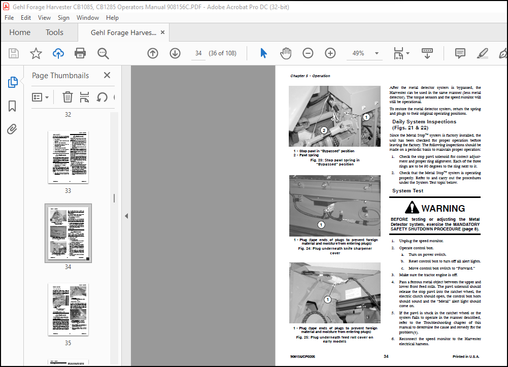This screenshot has height=367, width=508.
Task: Select the highlighter pen tool
Action: (x=483, y=53)
